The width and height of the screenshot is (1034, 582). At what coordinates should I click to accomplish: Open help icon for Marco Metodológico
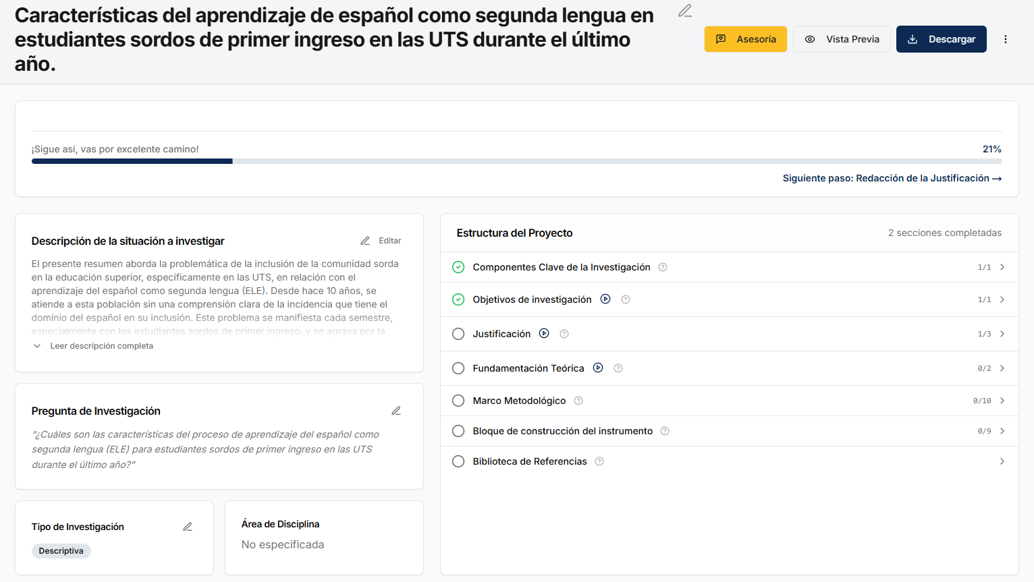point(578,401)
